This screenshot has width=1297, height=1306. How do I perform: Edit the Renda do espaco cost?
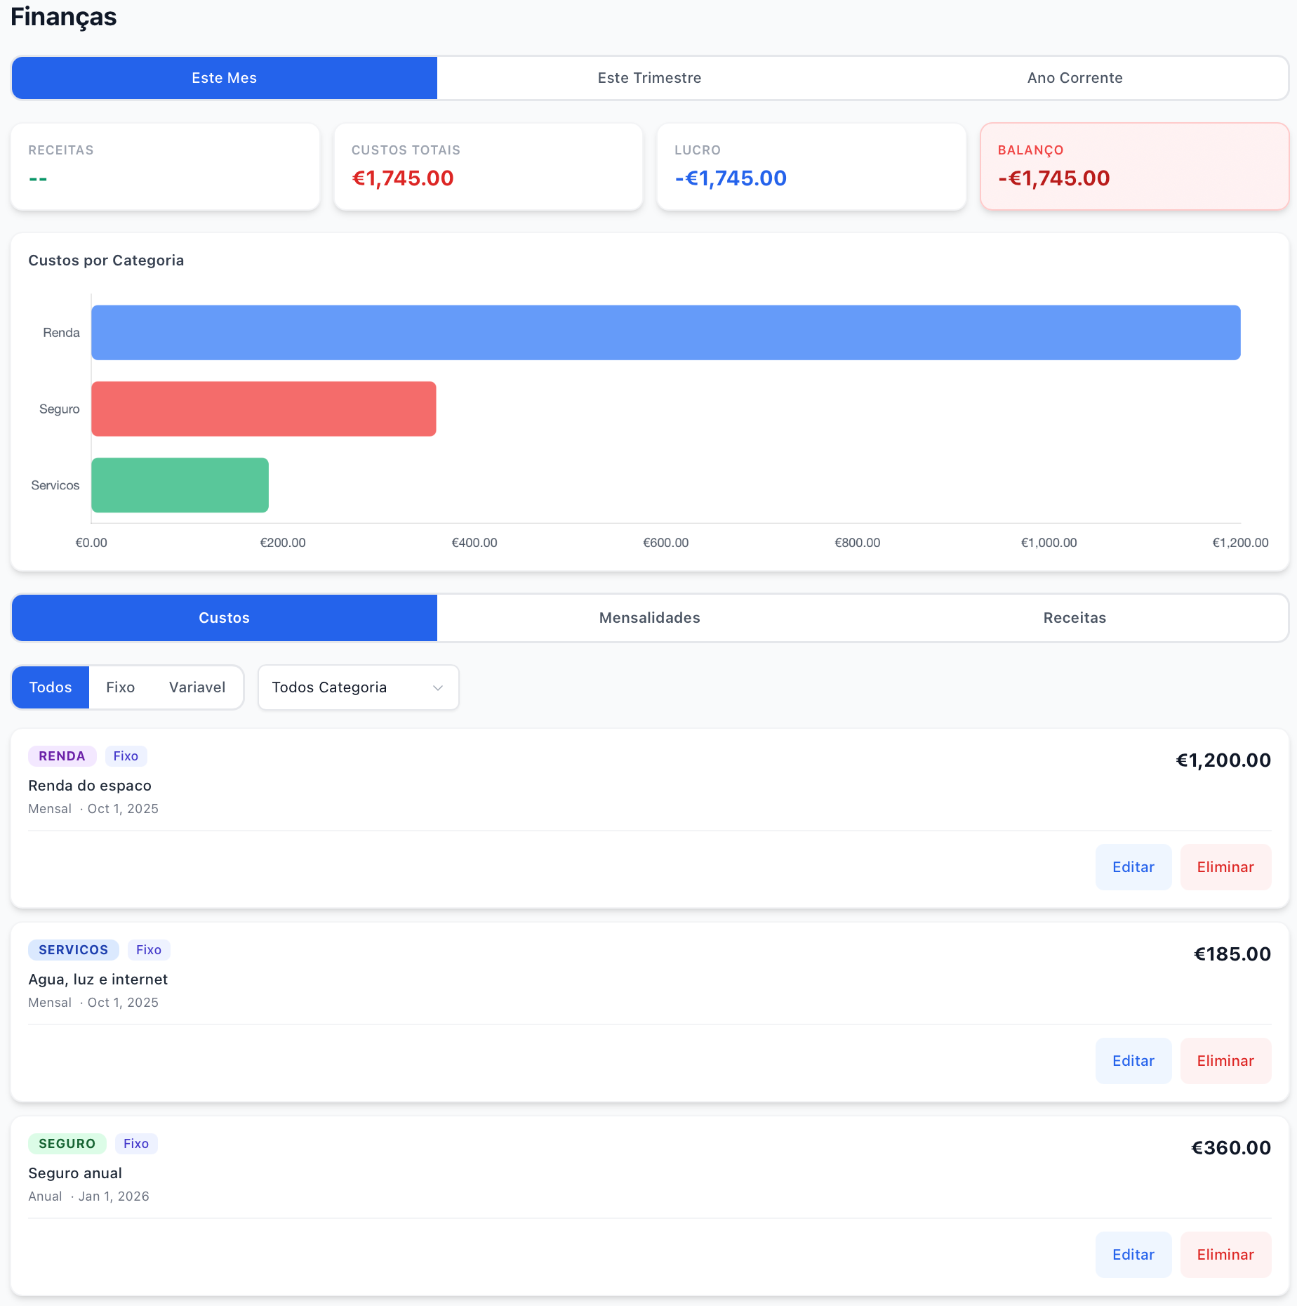(1133, 867)
